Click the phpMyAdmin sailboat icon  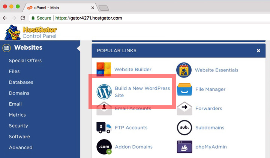(x=184, y=147)
